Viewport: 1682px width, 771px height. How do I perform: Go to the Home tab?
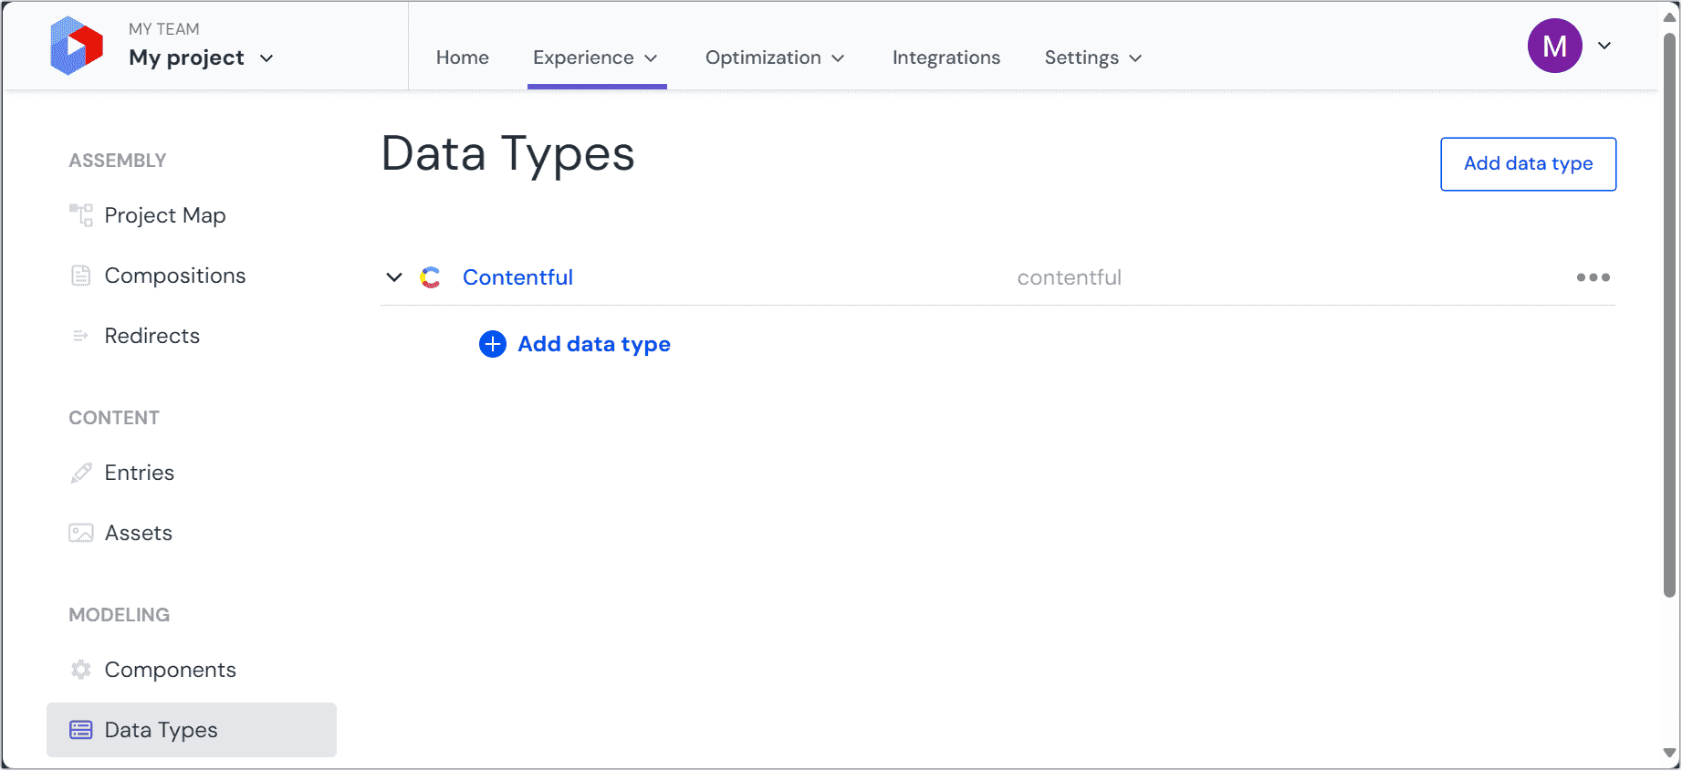tap(462, 57)
